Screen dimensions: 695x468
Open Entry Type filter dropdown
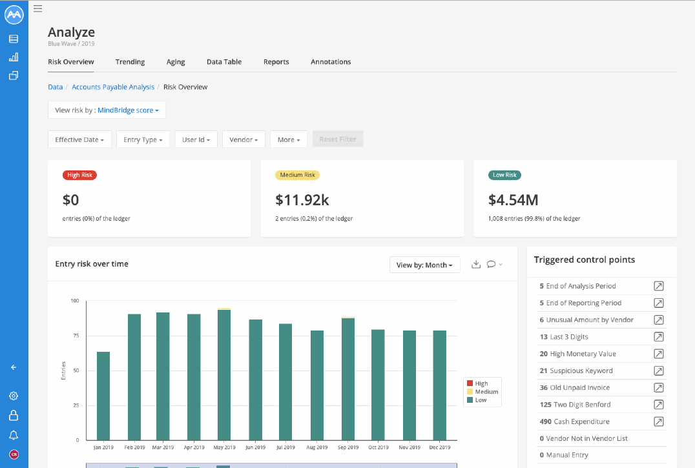click(143, 139)
